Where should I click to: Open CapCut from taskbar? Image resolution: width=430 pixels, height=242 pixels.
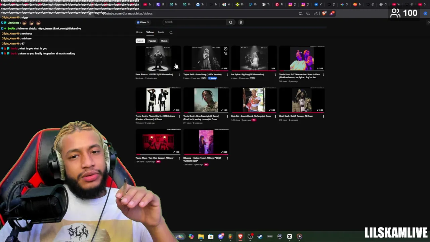click(x=290, y=237)
